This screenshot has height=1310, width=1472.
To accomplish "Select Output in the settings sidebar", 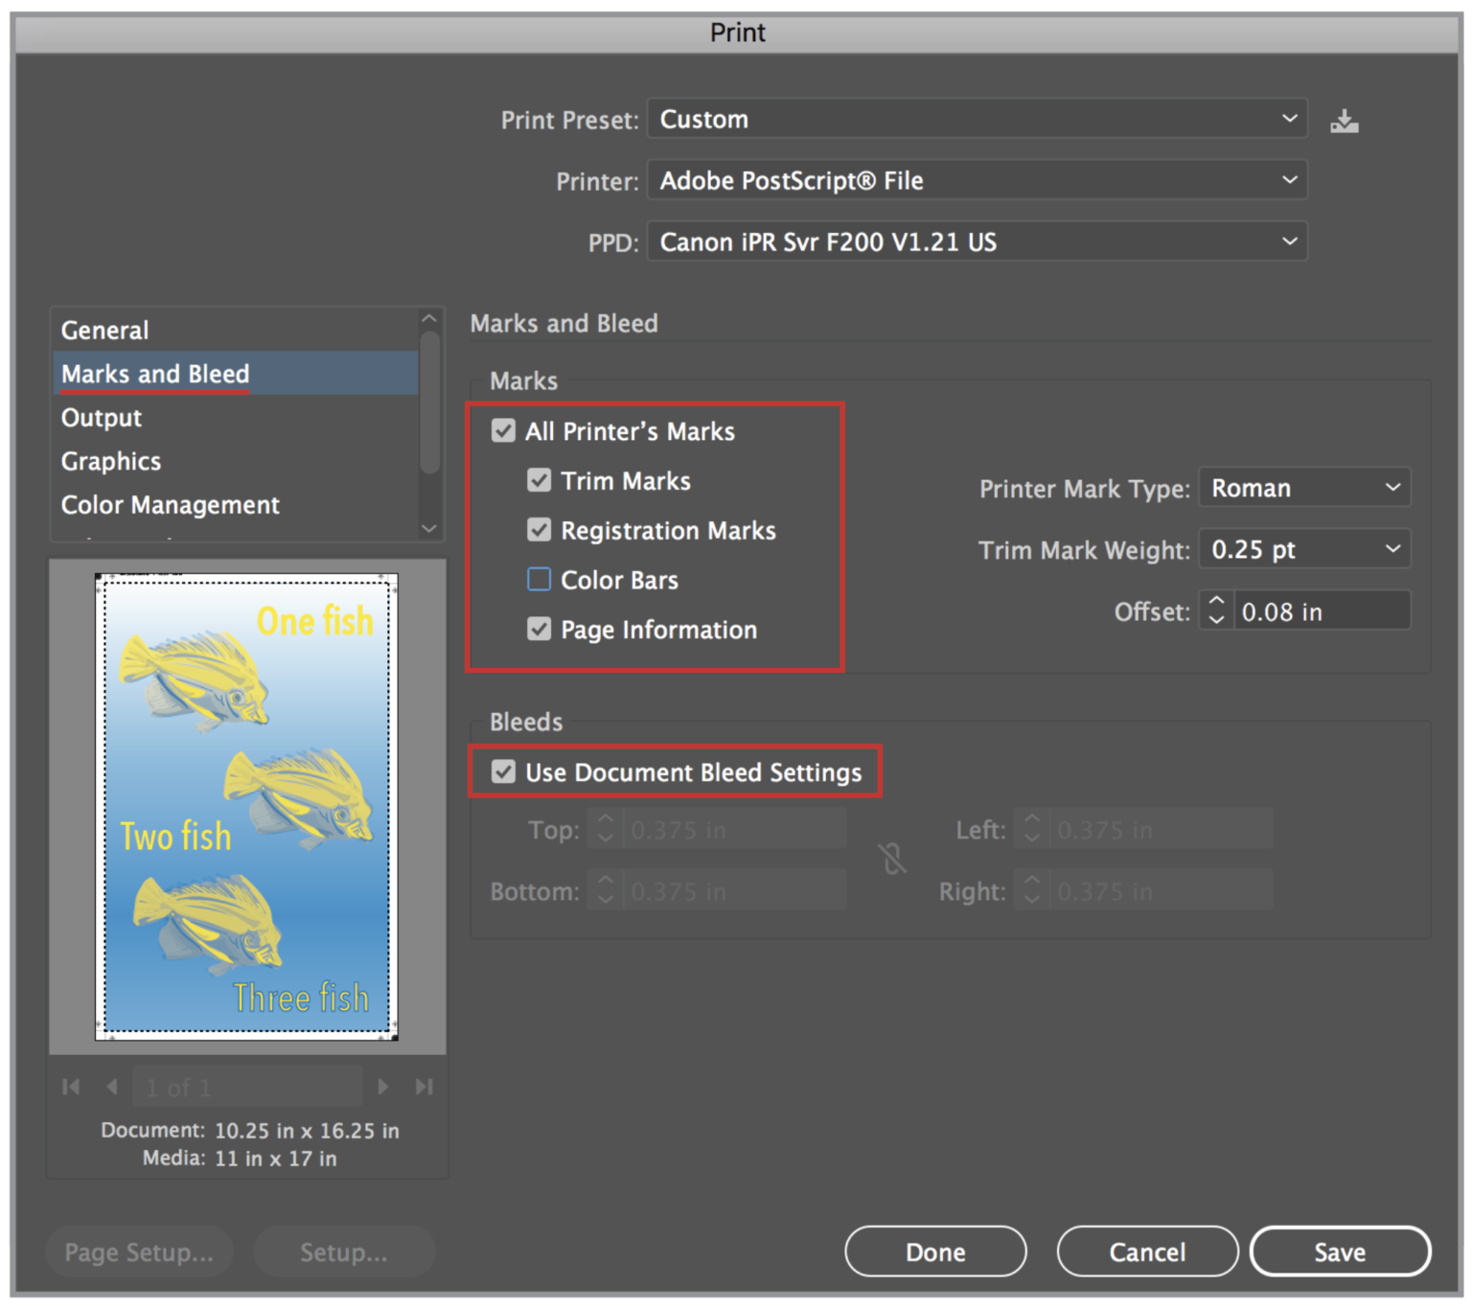I will click(101, 417).
